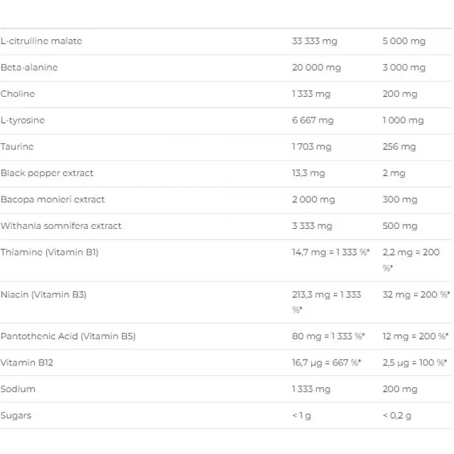Image resolution: width=454 pixels, height=454 pixels.
Task: Click the Taurine ingredient name
Action: pos(17,146)
